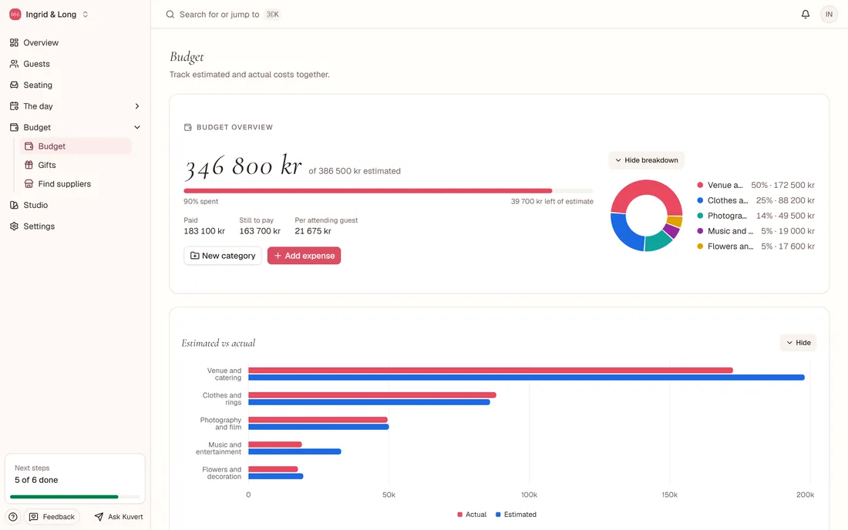Open help question mark icon
This screenshot has width=848, height=530.
click(x=13, y=517)
